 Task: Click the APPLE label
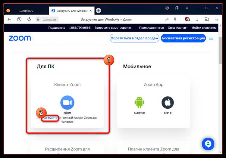click(168, 113)
